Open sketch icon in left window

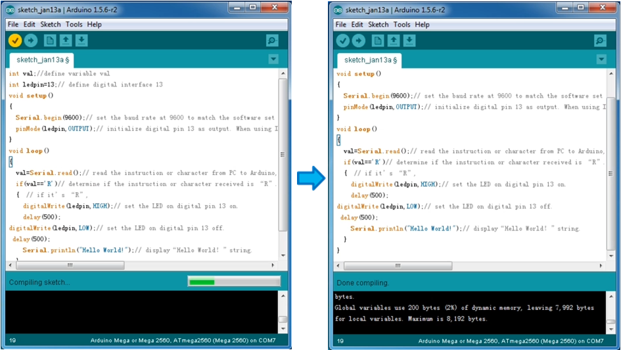coord(66,40)
